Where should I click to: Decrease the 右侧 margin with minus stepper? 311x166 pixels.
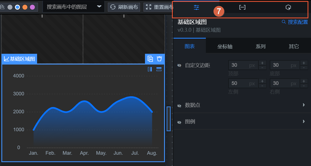click(x=304, y=86)
